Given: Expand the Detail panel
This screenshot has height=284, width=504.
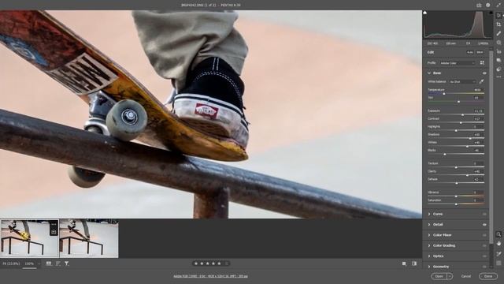Looking at the screenshot, I should click(429, 224).
